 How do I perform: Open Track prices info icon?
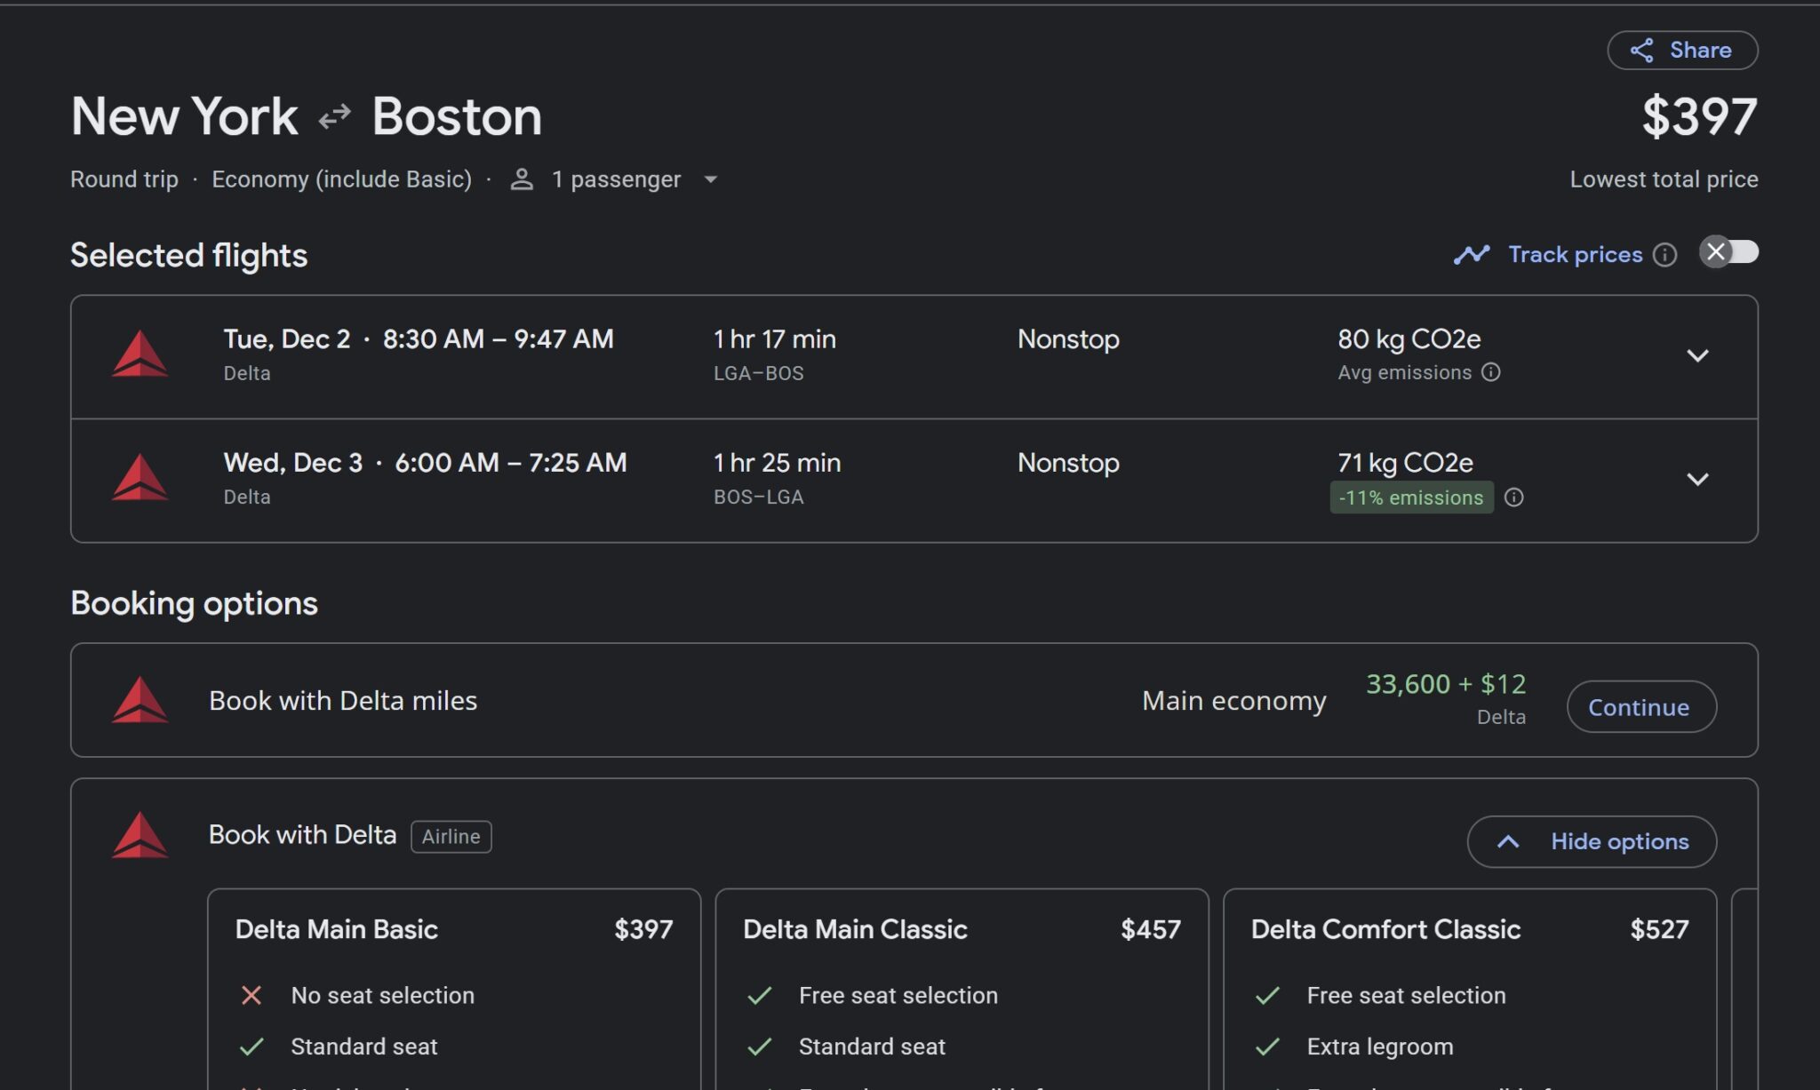1664,255
